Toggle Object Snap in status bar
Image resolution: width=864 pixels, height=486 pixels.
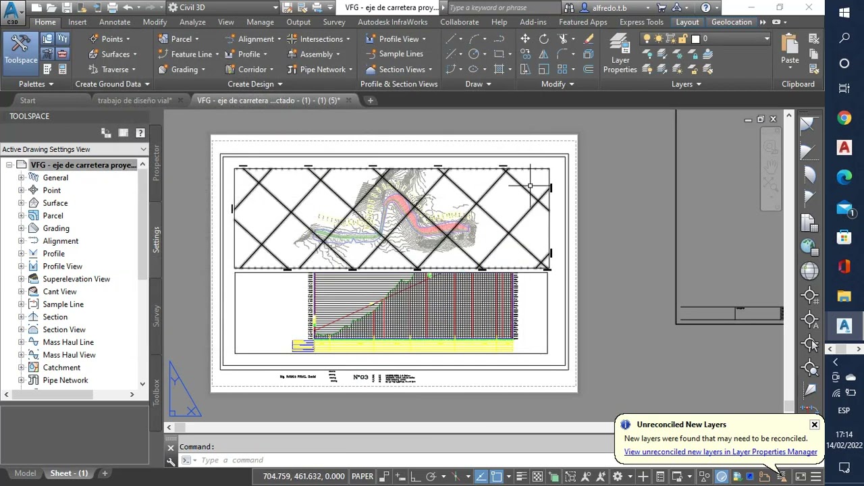pos(497,477)
